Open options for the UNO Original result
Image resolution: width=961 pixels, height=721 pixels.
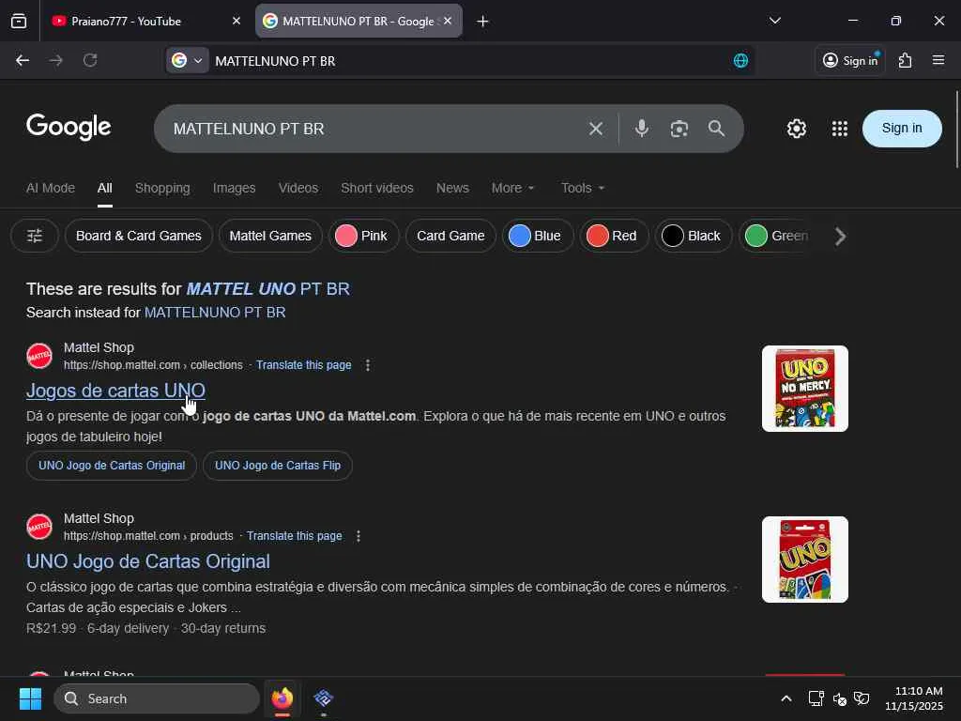pyautogui.click(x=358, y=536)
